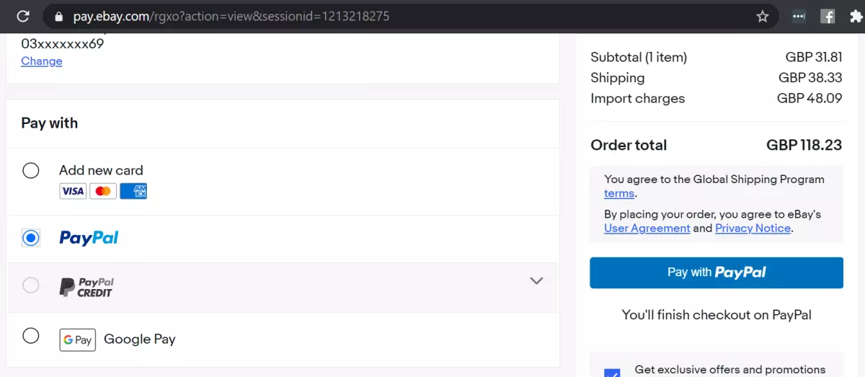Open the puzzle-piece extensions menu
Screen dimensions: 865x377
(x=856, y=16)
